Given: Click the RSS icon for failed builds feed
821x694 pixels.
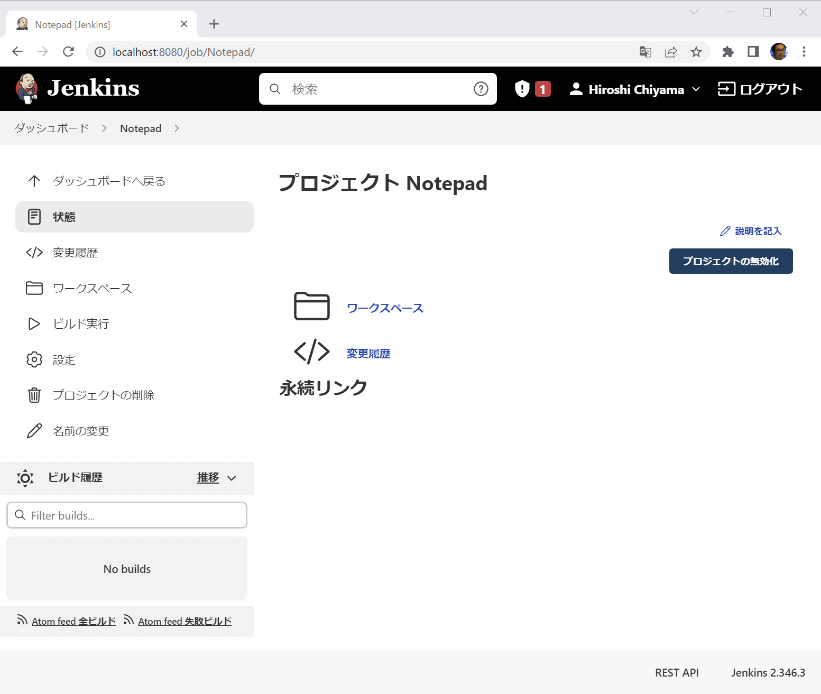Looking at the screenshot, I should [128, 620].
